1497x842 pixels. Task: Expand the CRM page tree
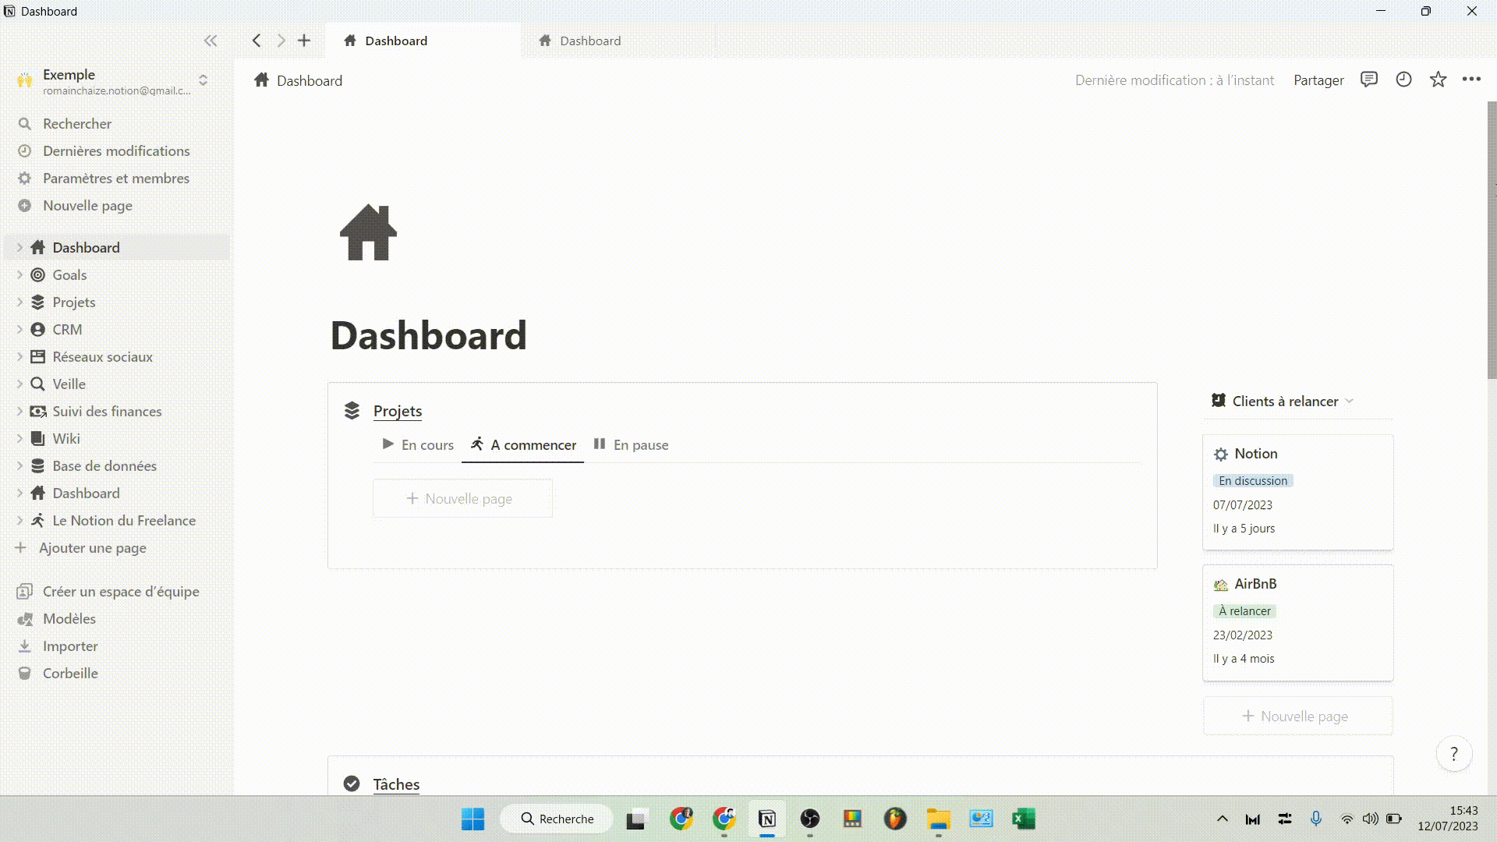click(19, 330)
